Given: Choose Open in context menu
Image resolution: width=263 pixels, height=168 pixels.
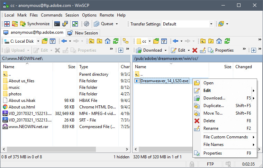Looking at the screenshot, I should pos(225,83).
